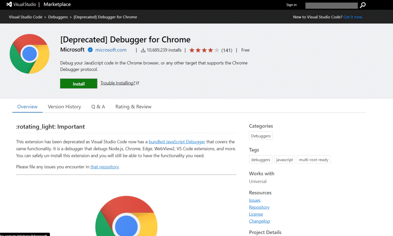Open the License resource link
Image resolution: width=393 pixels, height=236 pixels.
pos(256,214)
